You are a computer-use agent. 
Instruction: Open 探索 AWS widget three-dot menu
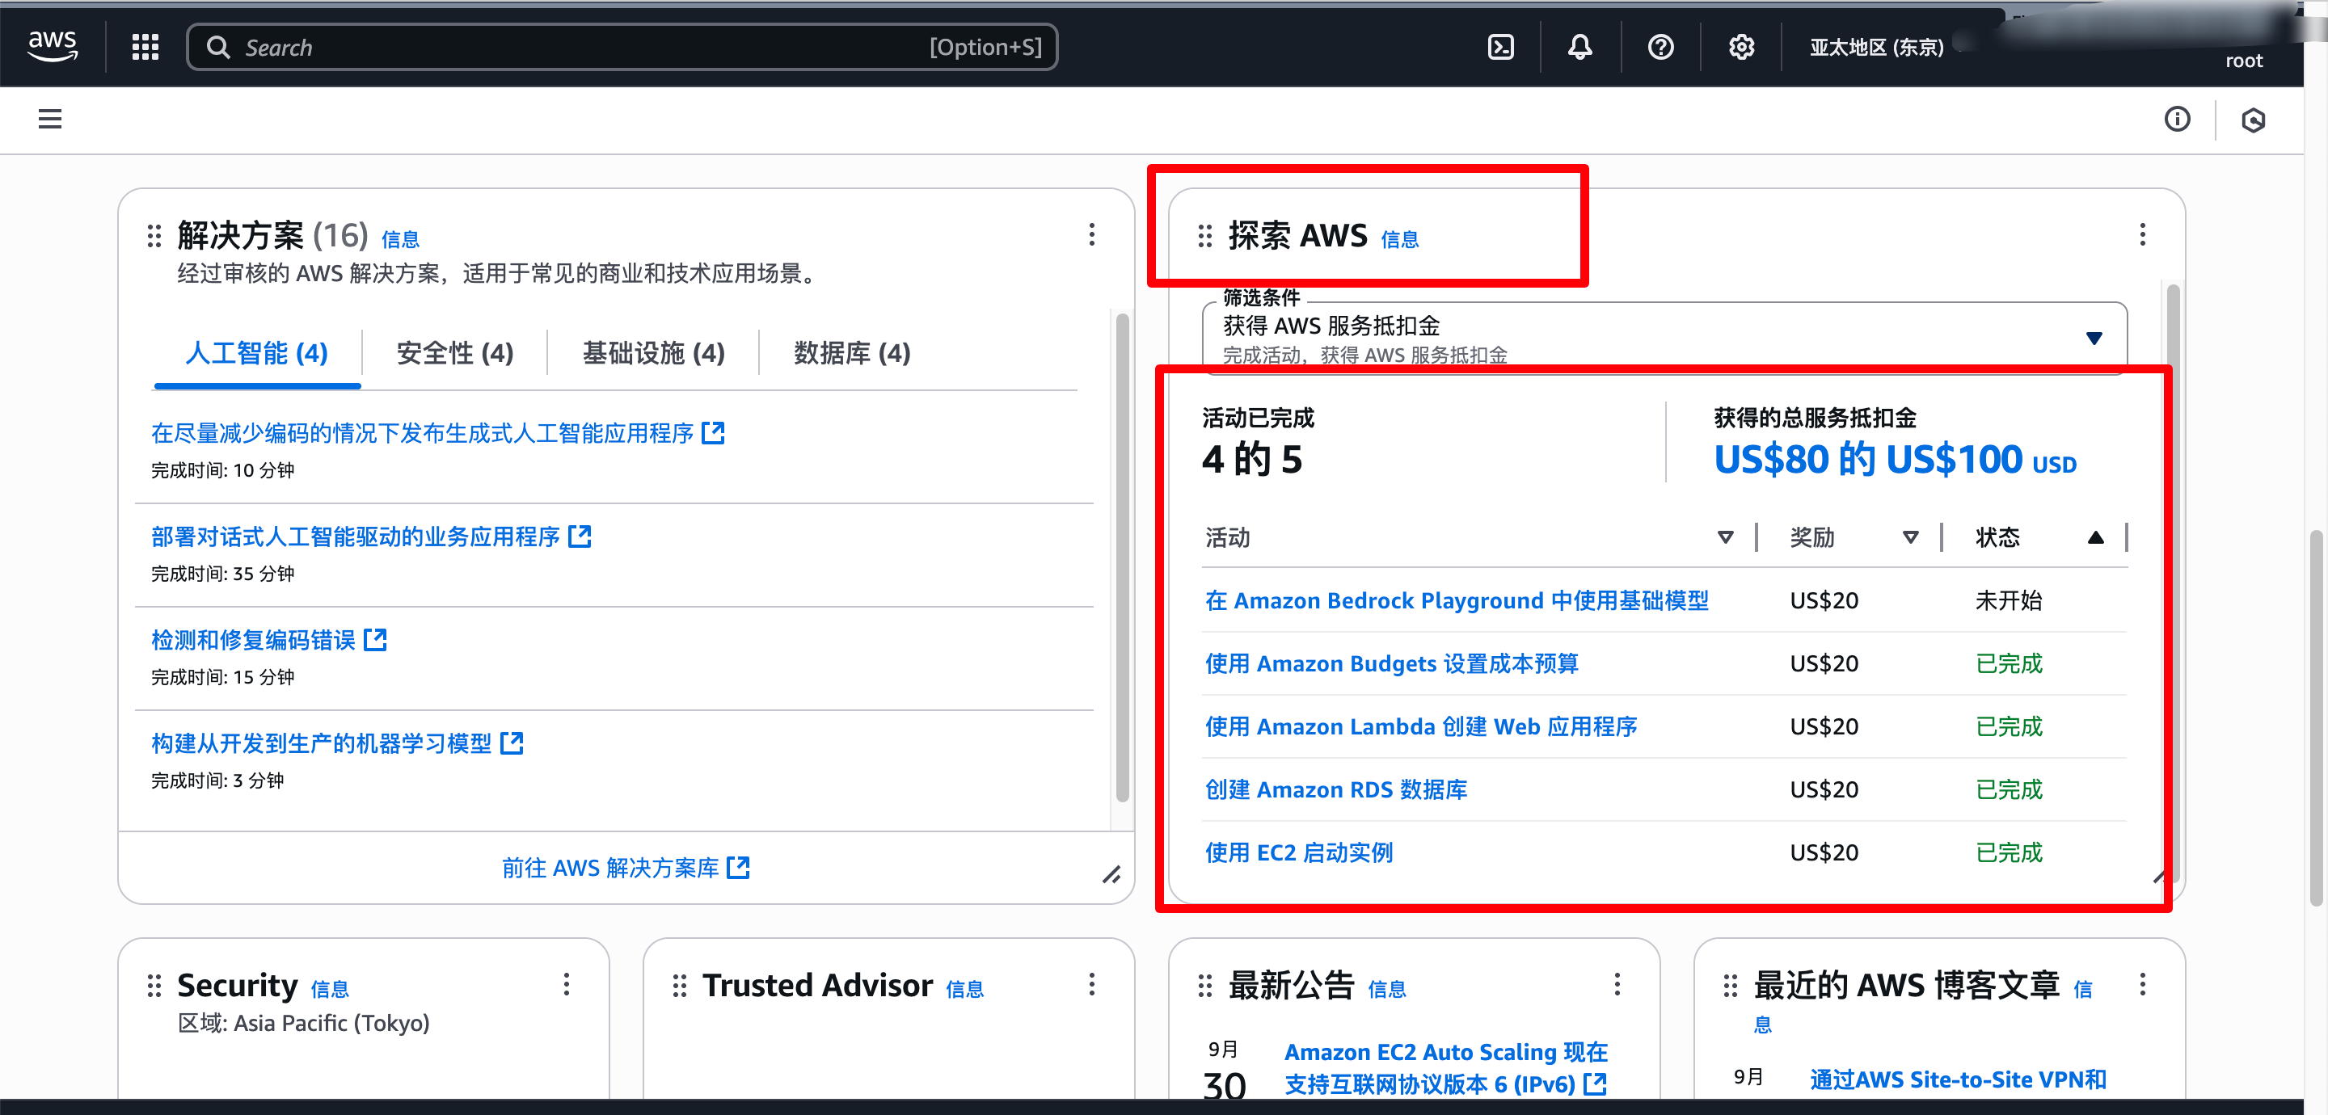point(2142,235)
